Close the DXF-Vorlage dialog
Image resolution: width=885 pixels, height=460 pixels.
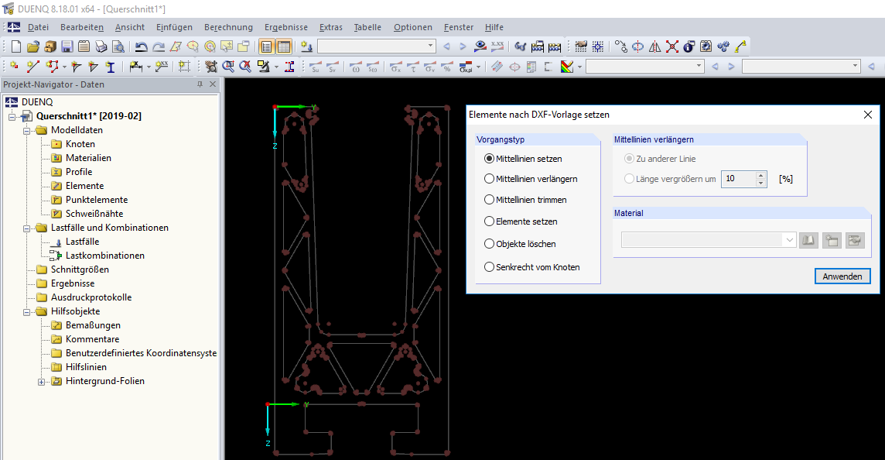tap(867, 115)
